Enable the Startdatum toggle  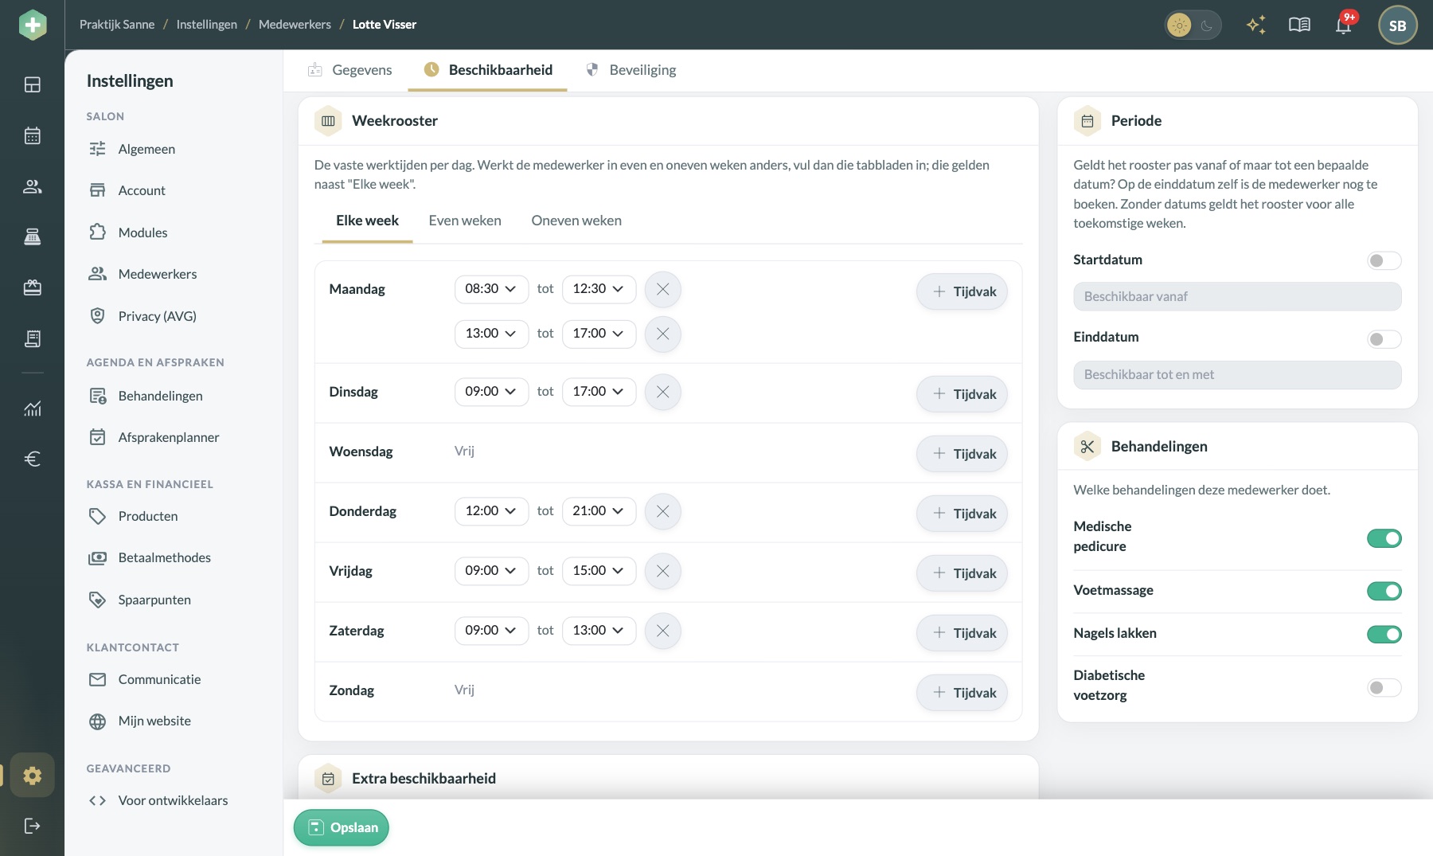tap(1384, 260)
